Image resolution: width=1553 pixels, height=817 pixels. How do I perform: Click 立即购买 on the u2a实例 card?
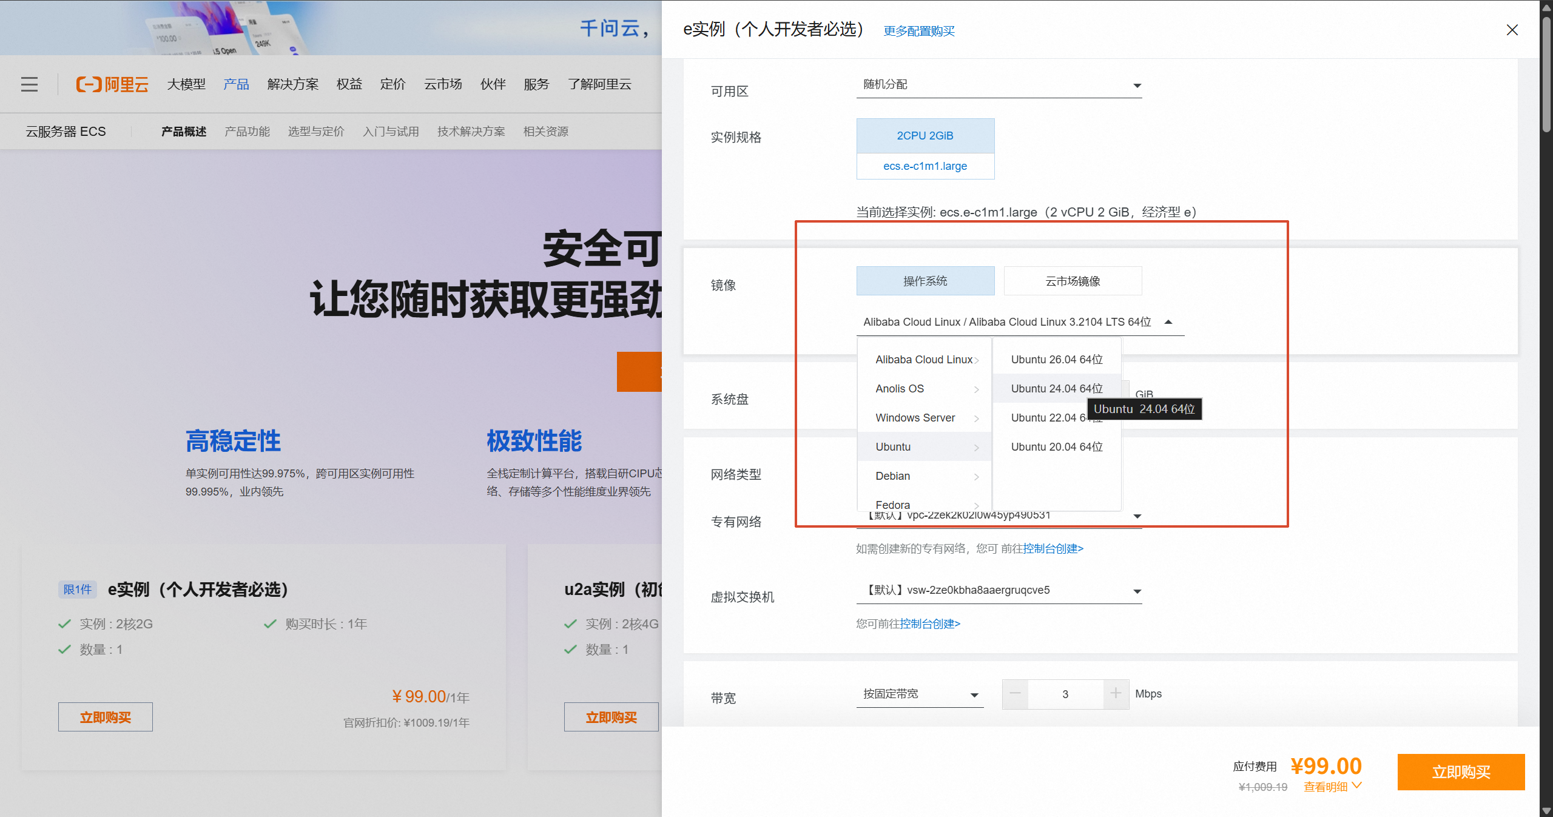[x=611, y=718]
